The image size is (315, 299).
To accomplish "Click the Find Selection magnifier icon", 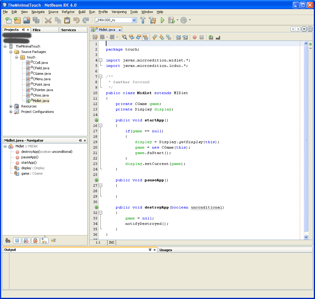I will click(x=124, y=37).
